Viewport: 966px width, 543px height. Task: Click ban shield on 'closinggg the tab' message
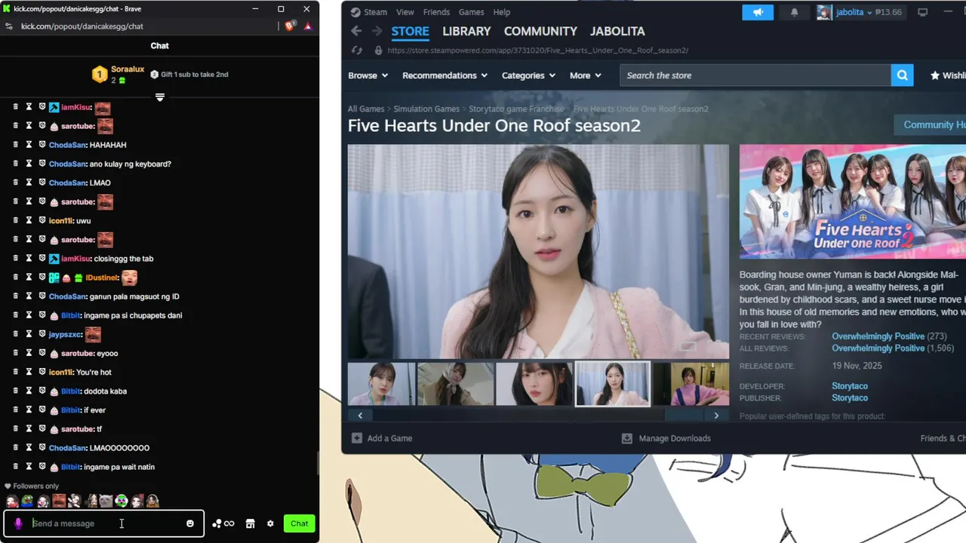(x=42, y=258)
